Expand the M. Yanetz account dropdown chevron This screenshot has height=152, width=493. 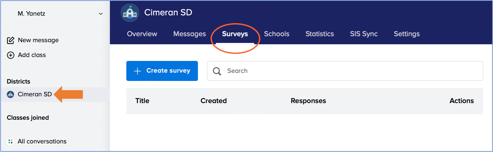coord(101,14)
